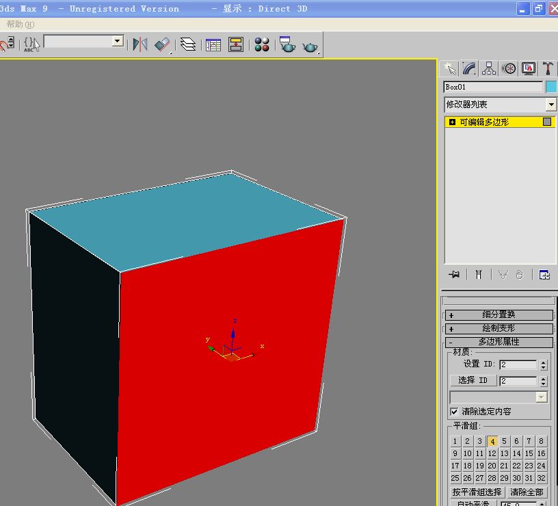This screenshot has height=506, width=558.
Task: Click the Remove Modifier trash icon
Action: 518,274
